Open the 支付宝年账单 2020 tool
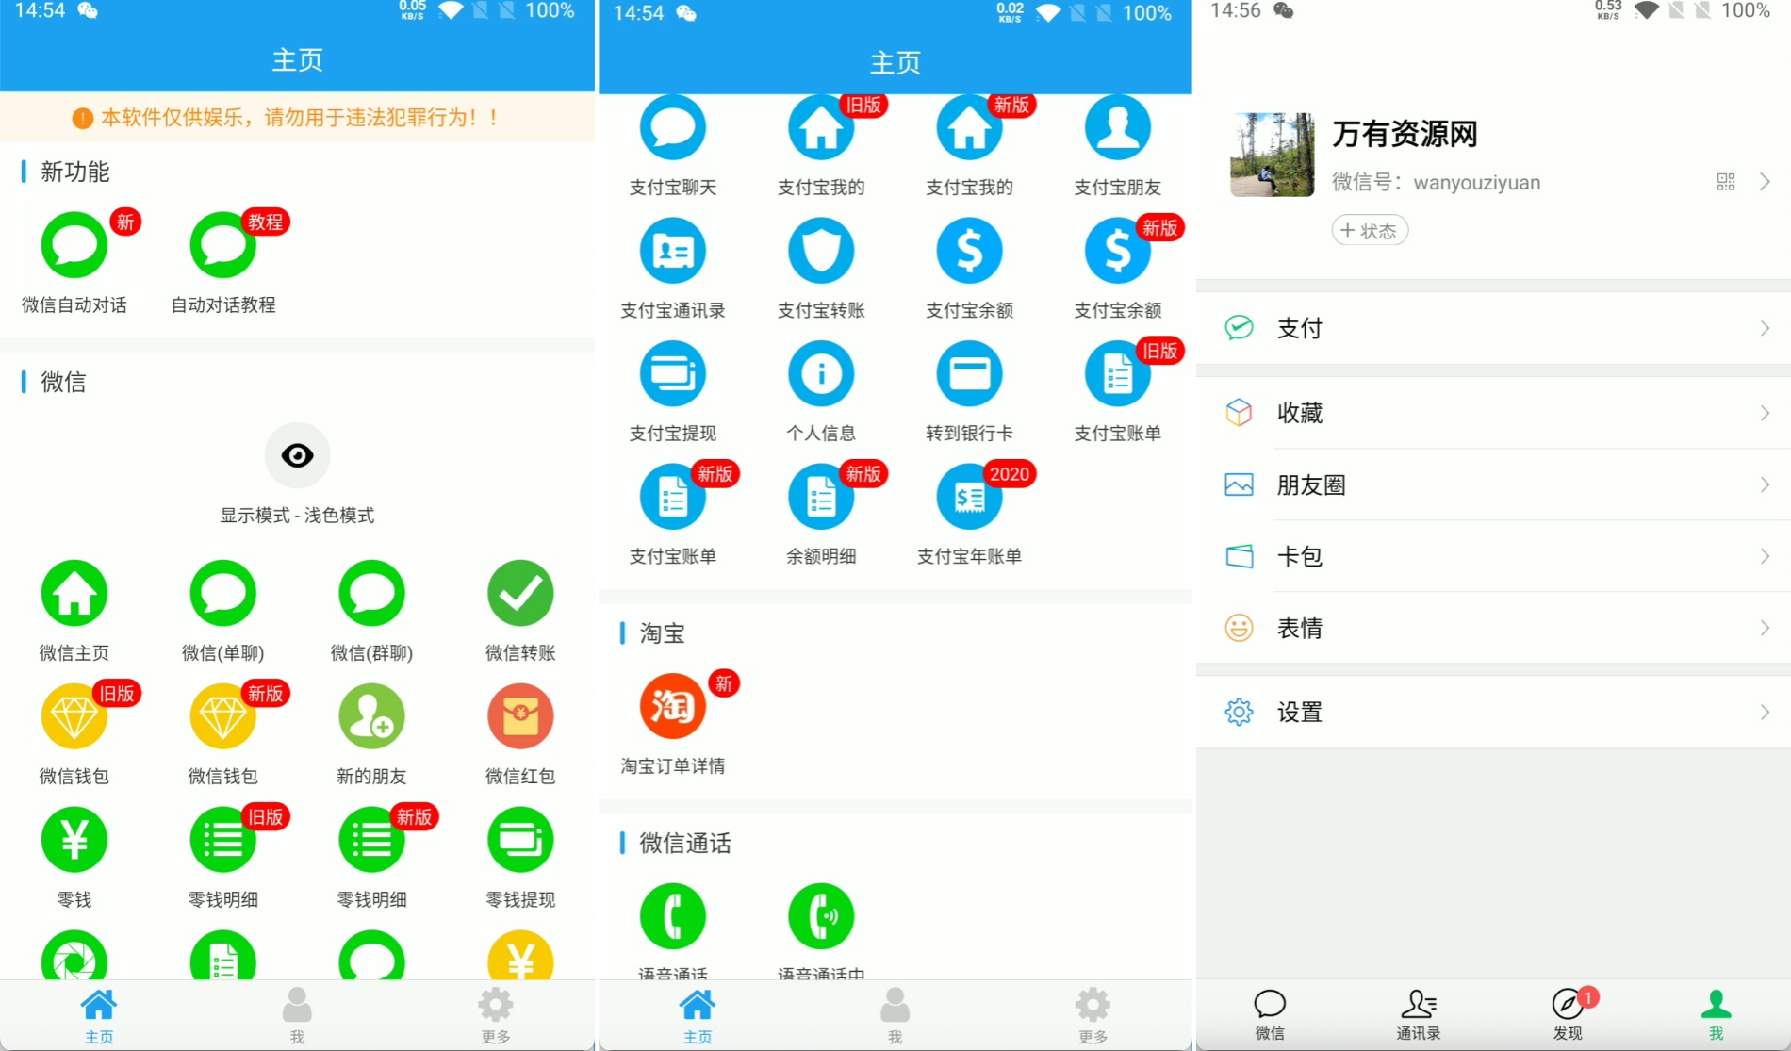1791x1051 pixels. [x=969, y=497]
